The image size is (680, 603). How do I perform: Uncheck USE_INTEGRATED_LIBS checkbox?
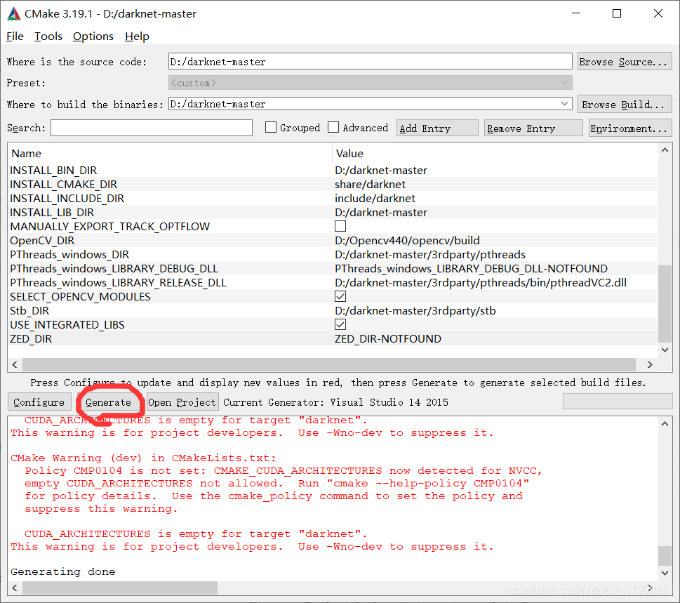point(340,325)
